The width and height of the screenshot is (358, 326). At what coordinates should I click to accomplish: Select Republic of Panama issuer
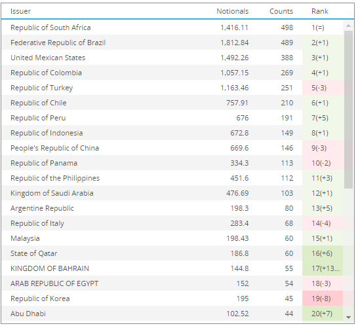[44, 163]
